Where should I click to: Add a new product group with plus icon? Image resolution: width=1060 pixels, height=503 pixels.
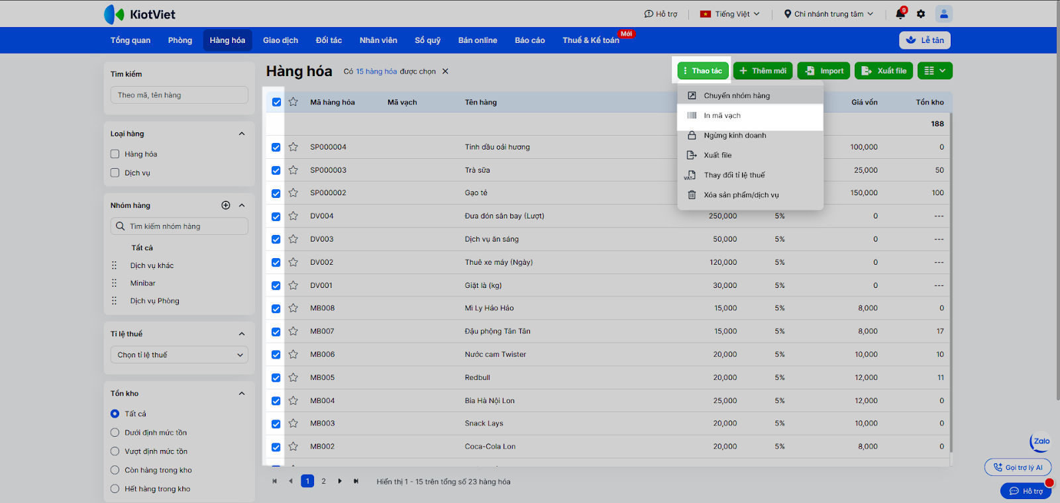click(x=226, y=205)
